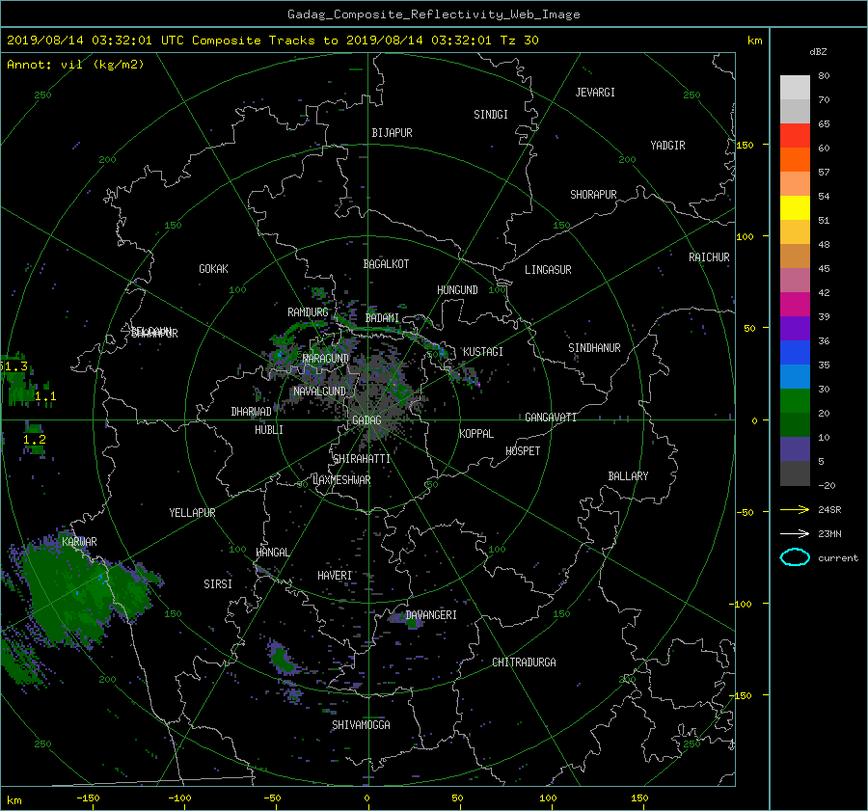Viewport: 868px width, 811px height.
Task: Click the NAVALGUND city label
Action: coord(319,392)
